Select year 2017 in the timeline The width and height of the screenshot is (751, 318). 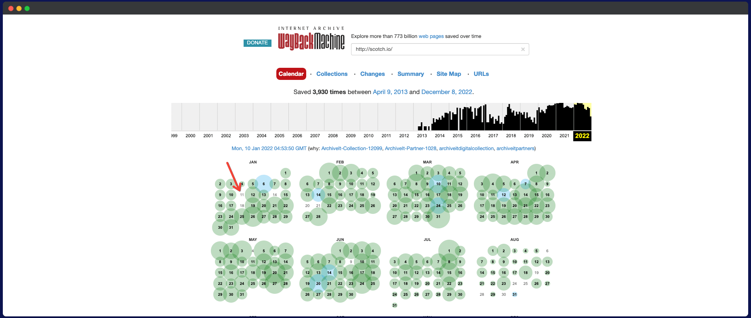(x=493, y=136)
